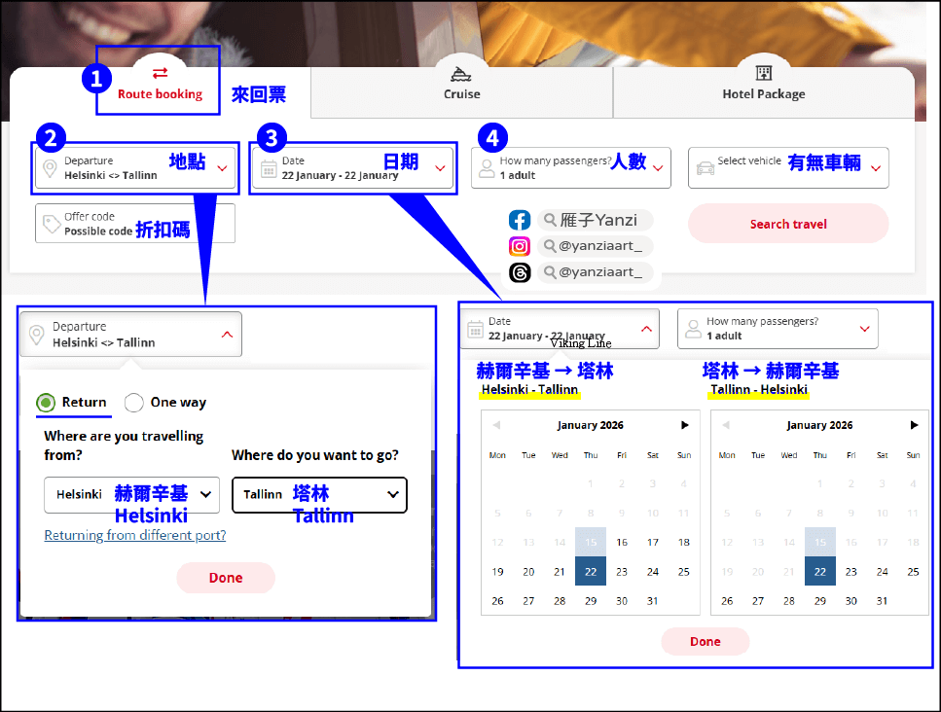Click calendar icon in lower Date field
Image resolution: width=941 pixels, height=712 pixels.
(475, 330)
